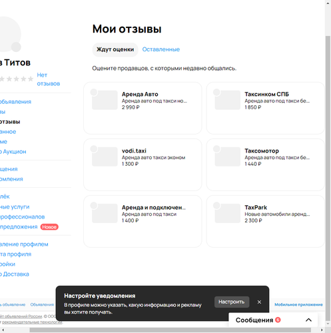This screenshot has height=333, width=331.
Task: Open the TaxPark seller card title
Action: coord(256,207)
